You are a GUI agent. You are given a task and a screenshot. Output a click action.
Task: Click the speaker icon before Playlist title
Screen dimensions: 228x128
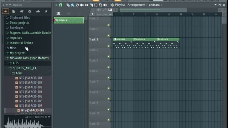pos(112,5)
